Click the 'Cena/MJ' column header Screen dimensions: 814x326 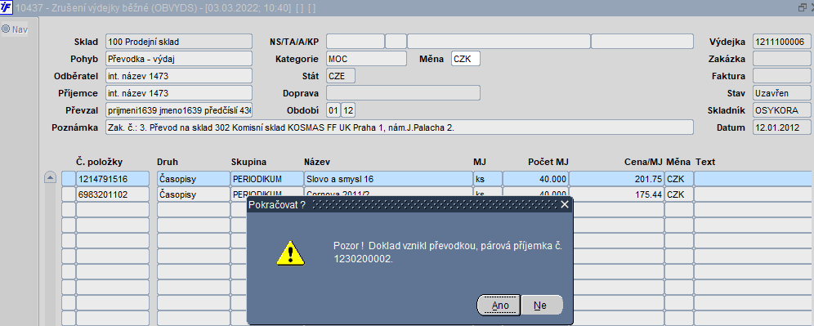(x=642, y=162)
